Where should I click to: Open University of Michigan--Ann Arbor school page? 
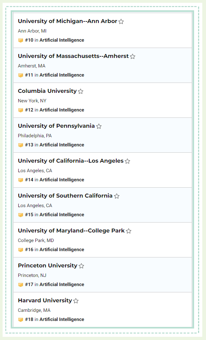tap(67, 21)
